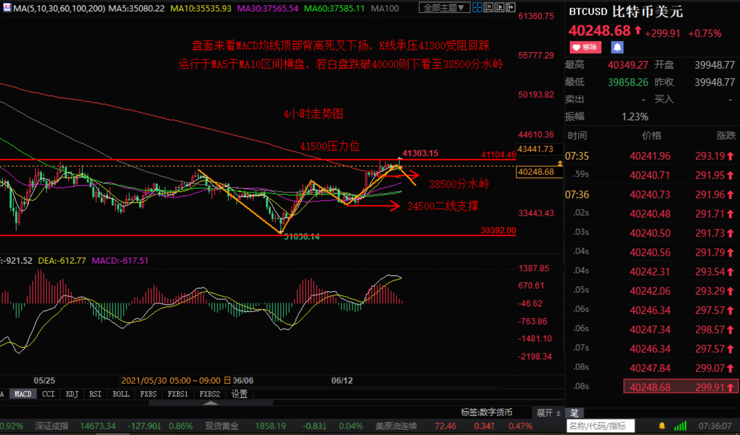This screenshot has height=435, width=740.
Task: Click the MA100 label
Action: coord(385,8)
